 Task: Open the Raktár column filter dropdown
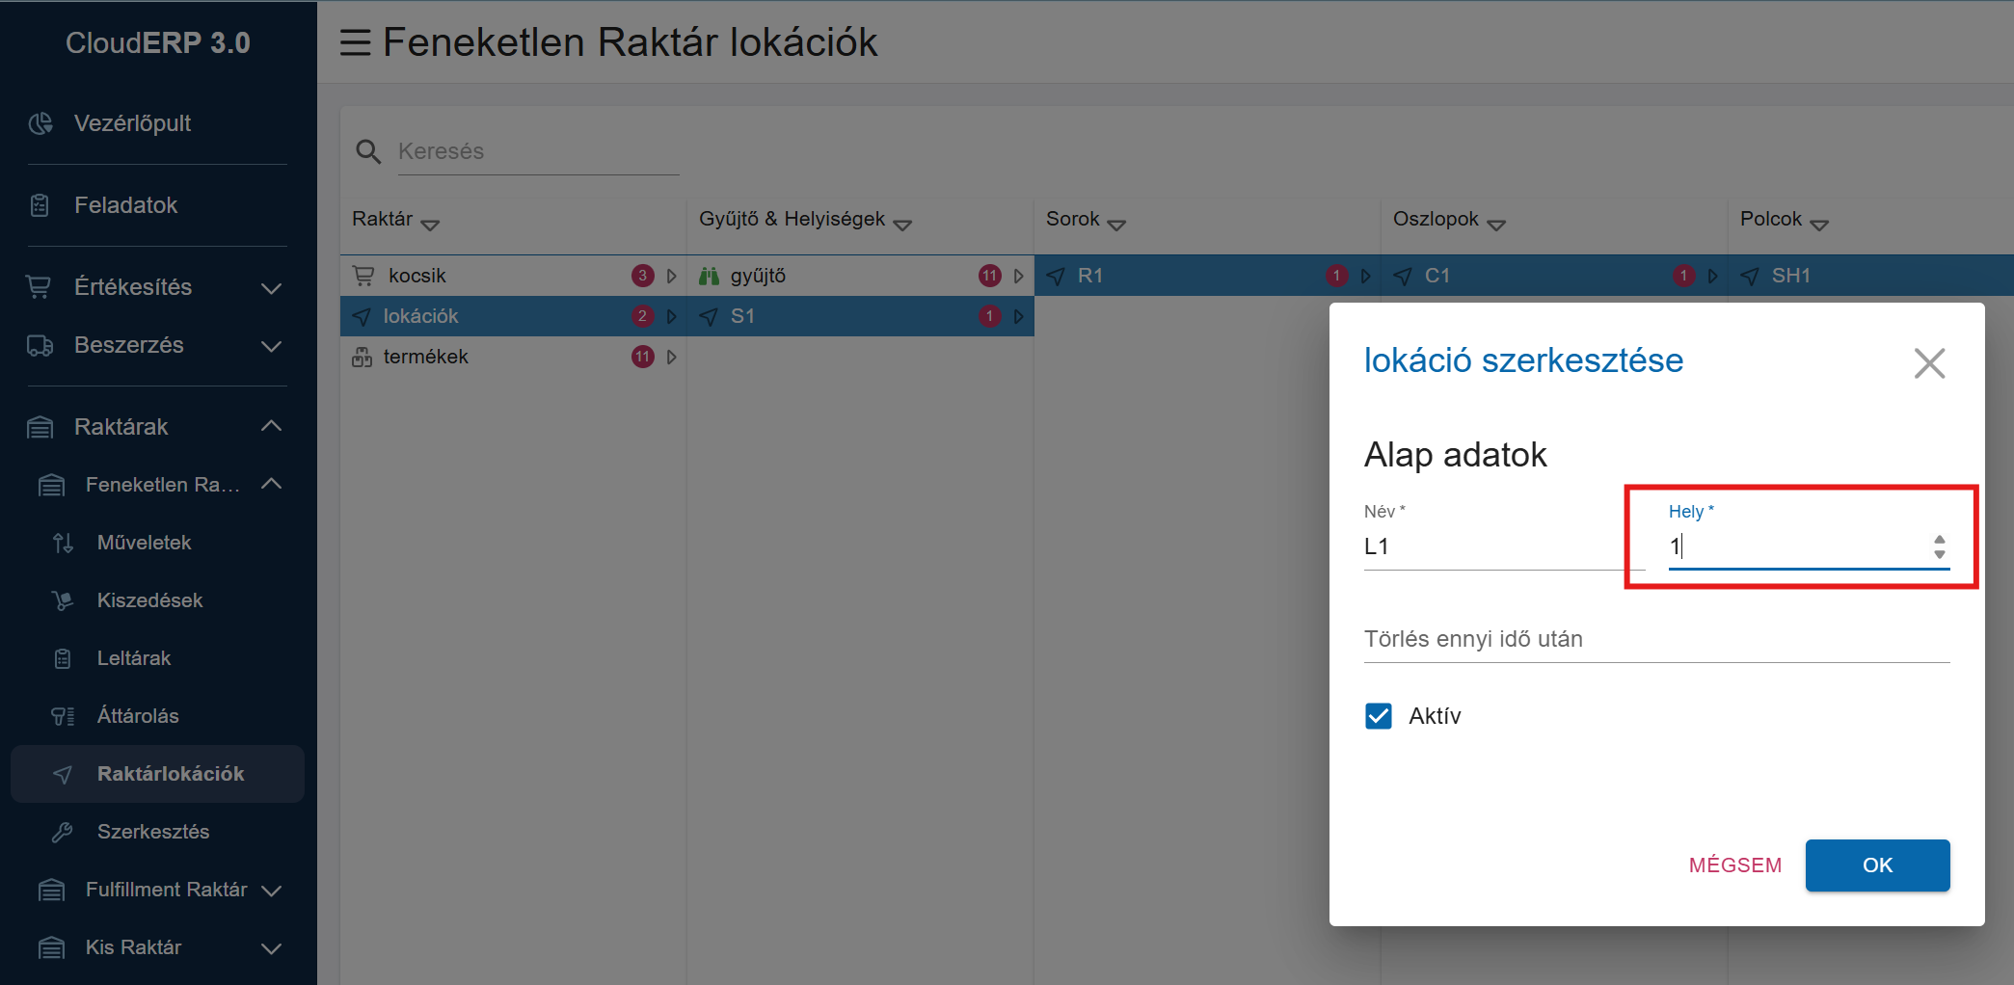point(430,225)
